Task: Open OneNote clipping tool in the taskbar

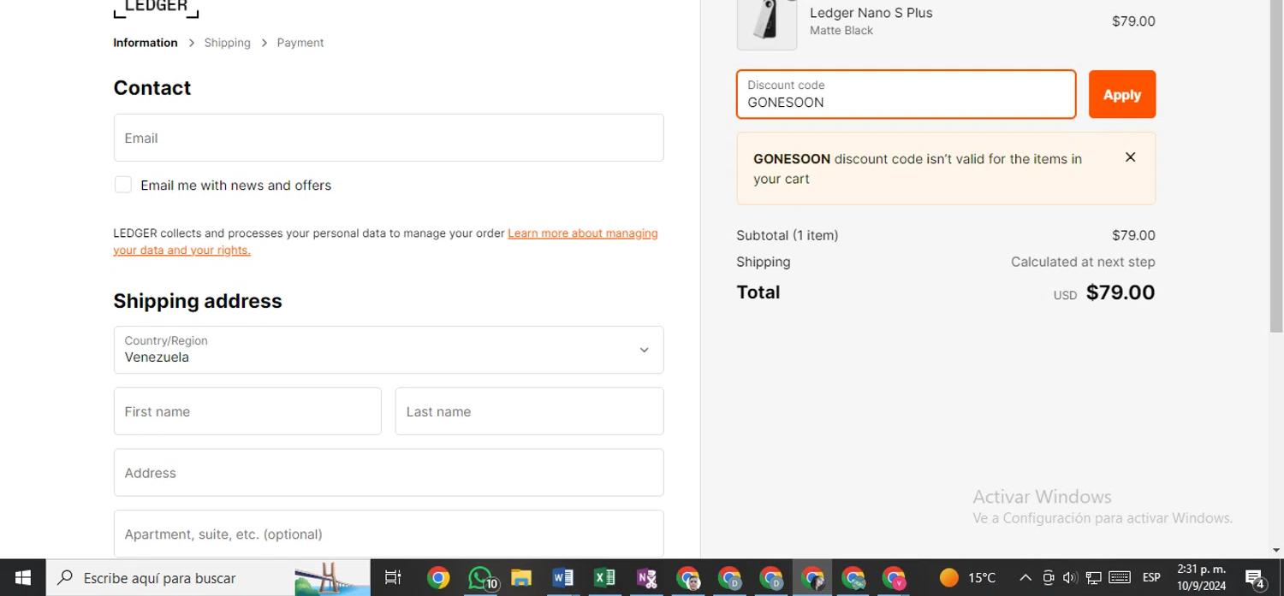Action: point(646,578)
